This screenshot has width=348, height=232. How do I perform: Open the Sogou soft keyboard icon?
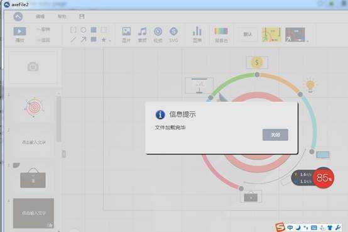(314, 228)
